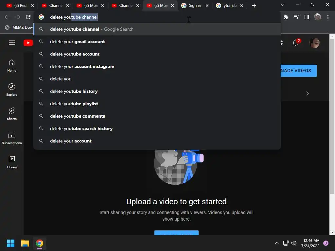Select suggestion 'delete youtube playlist'
Image resolution: width=335 pixels, height=251 pixels.
157,104
